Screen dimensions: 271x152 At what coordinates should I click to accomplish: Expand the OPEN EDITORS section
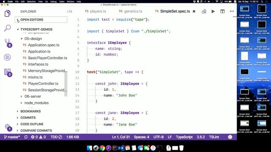[41, 20]
